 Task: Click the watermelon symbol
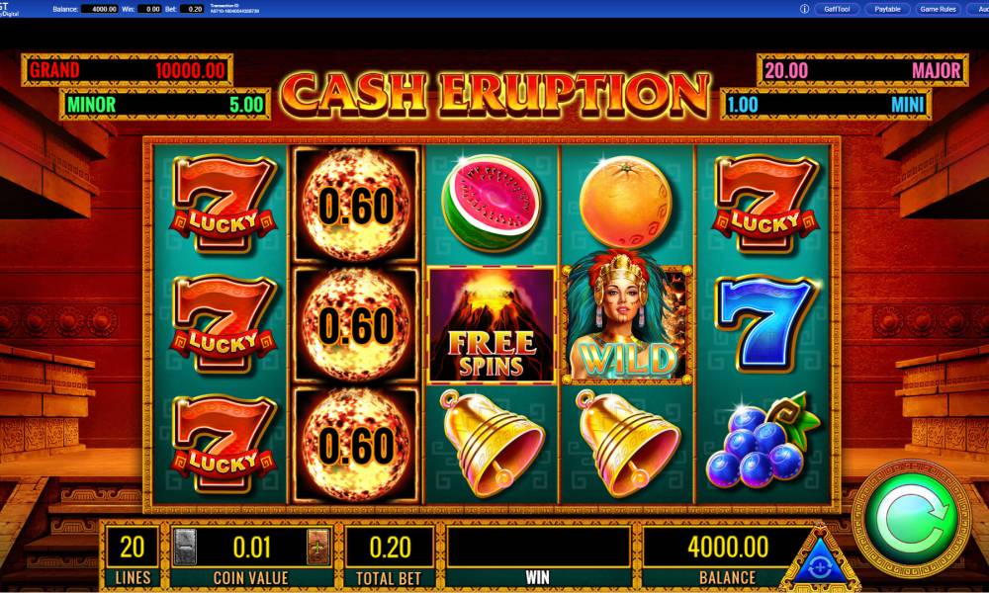(x=491, y=203)
